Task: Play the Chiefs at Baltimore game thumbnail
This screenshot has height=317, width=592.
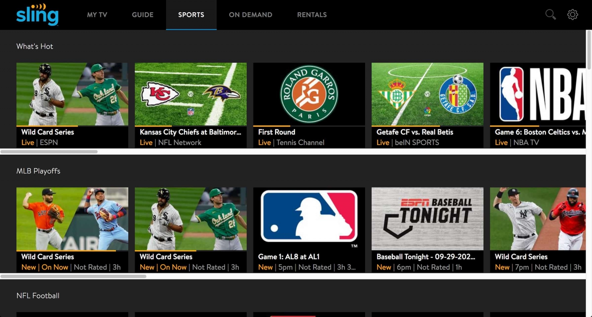Action: tap(191, 94)
